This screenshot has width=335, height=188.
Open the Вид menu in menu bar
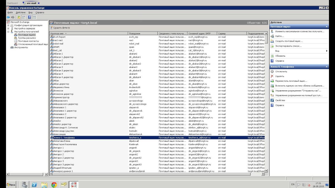[31, 12]
